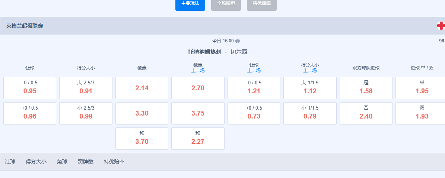Switch to the 全场波胆 tab
This screenshot has width=445, height=178.
[x=226, y=4]
